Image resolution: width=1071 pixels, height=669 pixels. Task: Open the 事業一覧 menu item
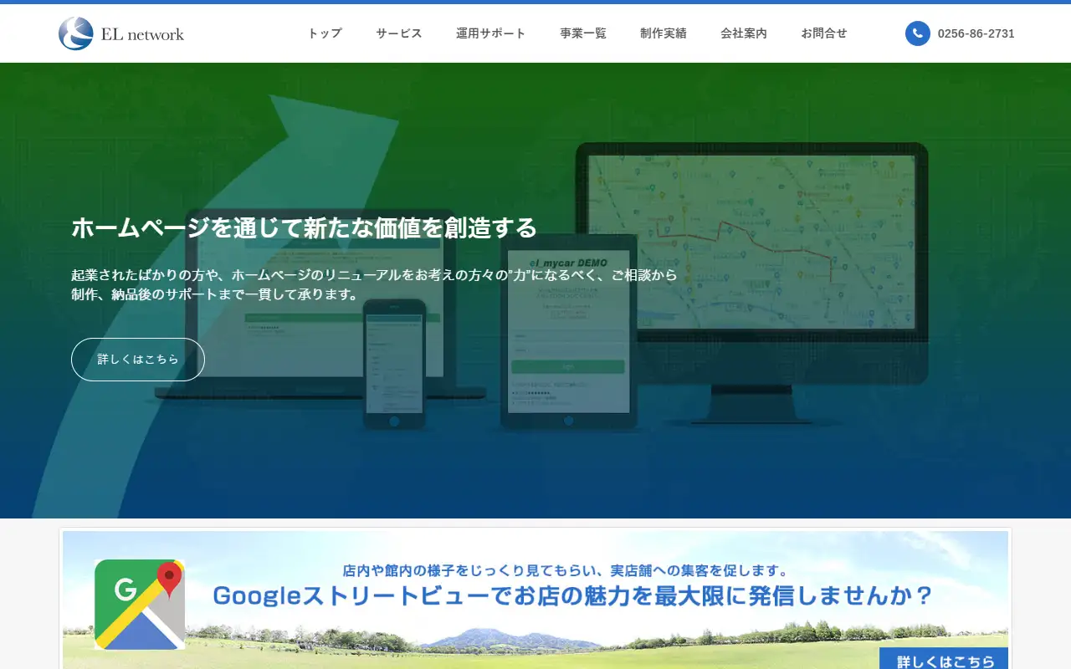(583, 33)
